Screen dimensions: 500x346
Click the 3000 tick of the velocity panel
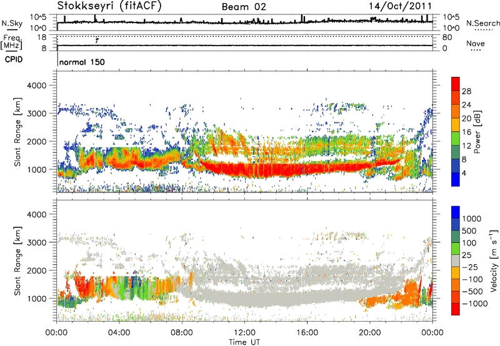click(36, 242)
